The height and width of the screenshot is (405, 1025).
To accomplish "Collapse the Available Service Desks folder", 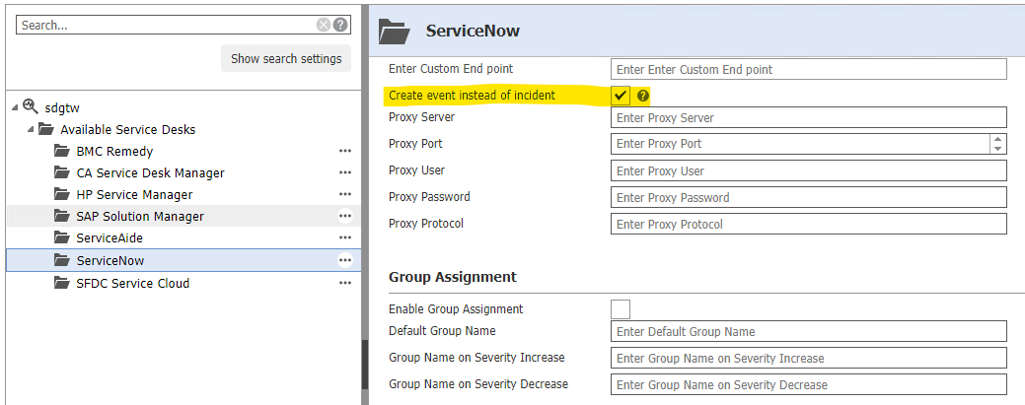I will pyautogui.click(x=31, y=130).
